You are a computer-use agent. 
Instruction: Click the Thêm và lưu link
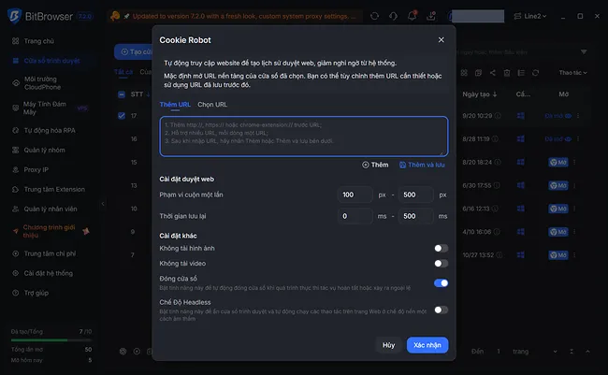point(422,165)
